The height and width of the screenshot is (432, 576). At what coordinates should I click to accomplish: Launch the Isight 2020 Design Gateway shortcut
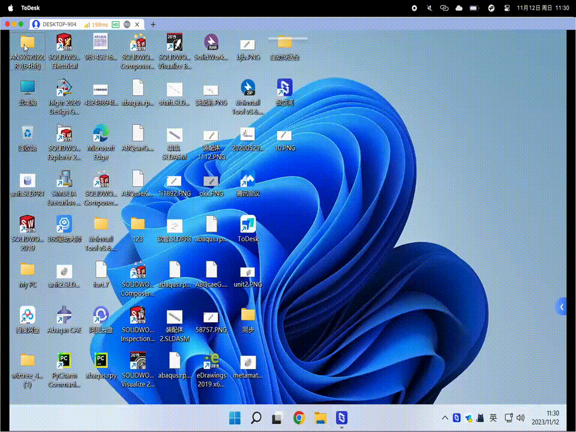click(64, 97)
